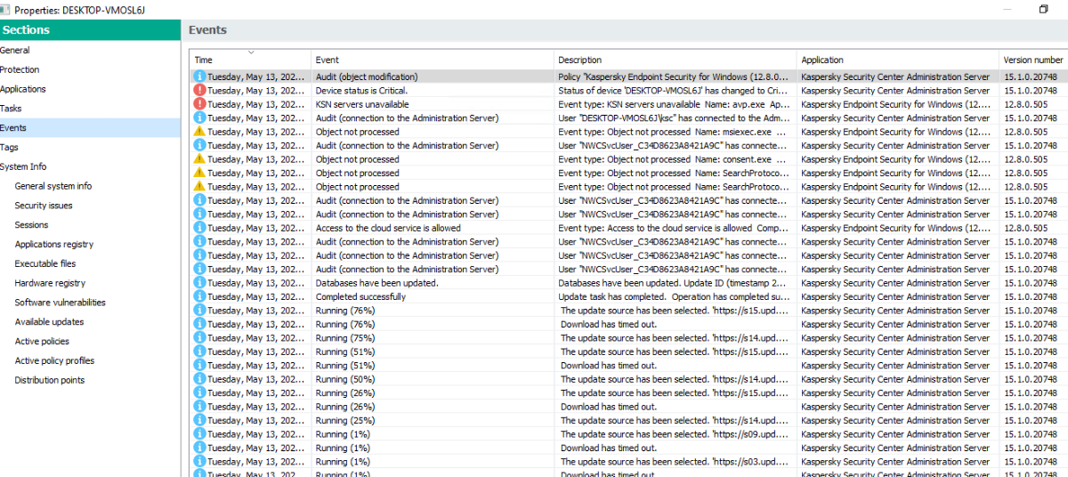Select 'Completed successfully' event cell
This screenshot has height=477, width=1068.
click(x=360, y=296)
